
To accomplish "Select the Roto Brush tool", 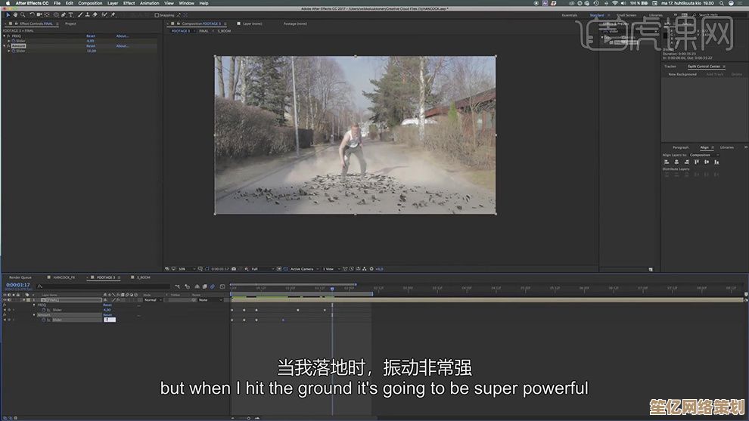I will coord(104,15).
